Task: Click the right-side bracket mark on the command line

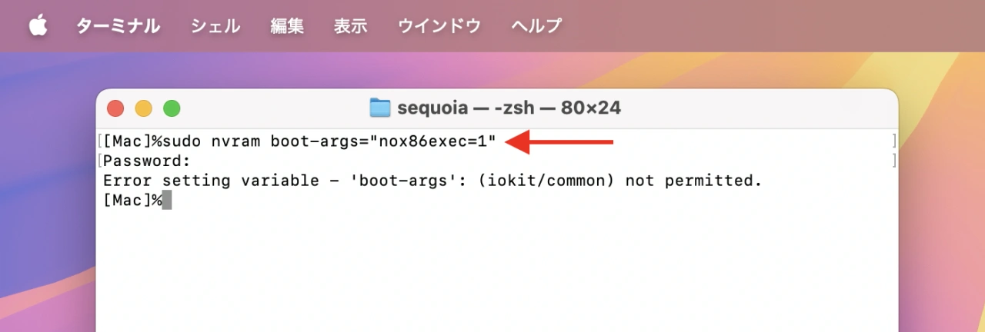Action: 893,141
